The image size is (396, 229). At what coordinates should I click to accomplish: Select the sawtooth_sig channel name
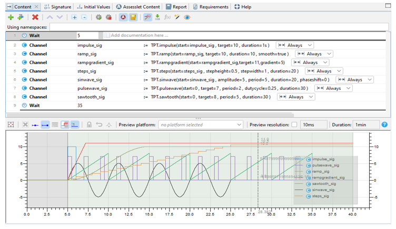[x=91, y=97]
